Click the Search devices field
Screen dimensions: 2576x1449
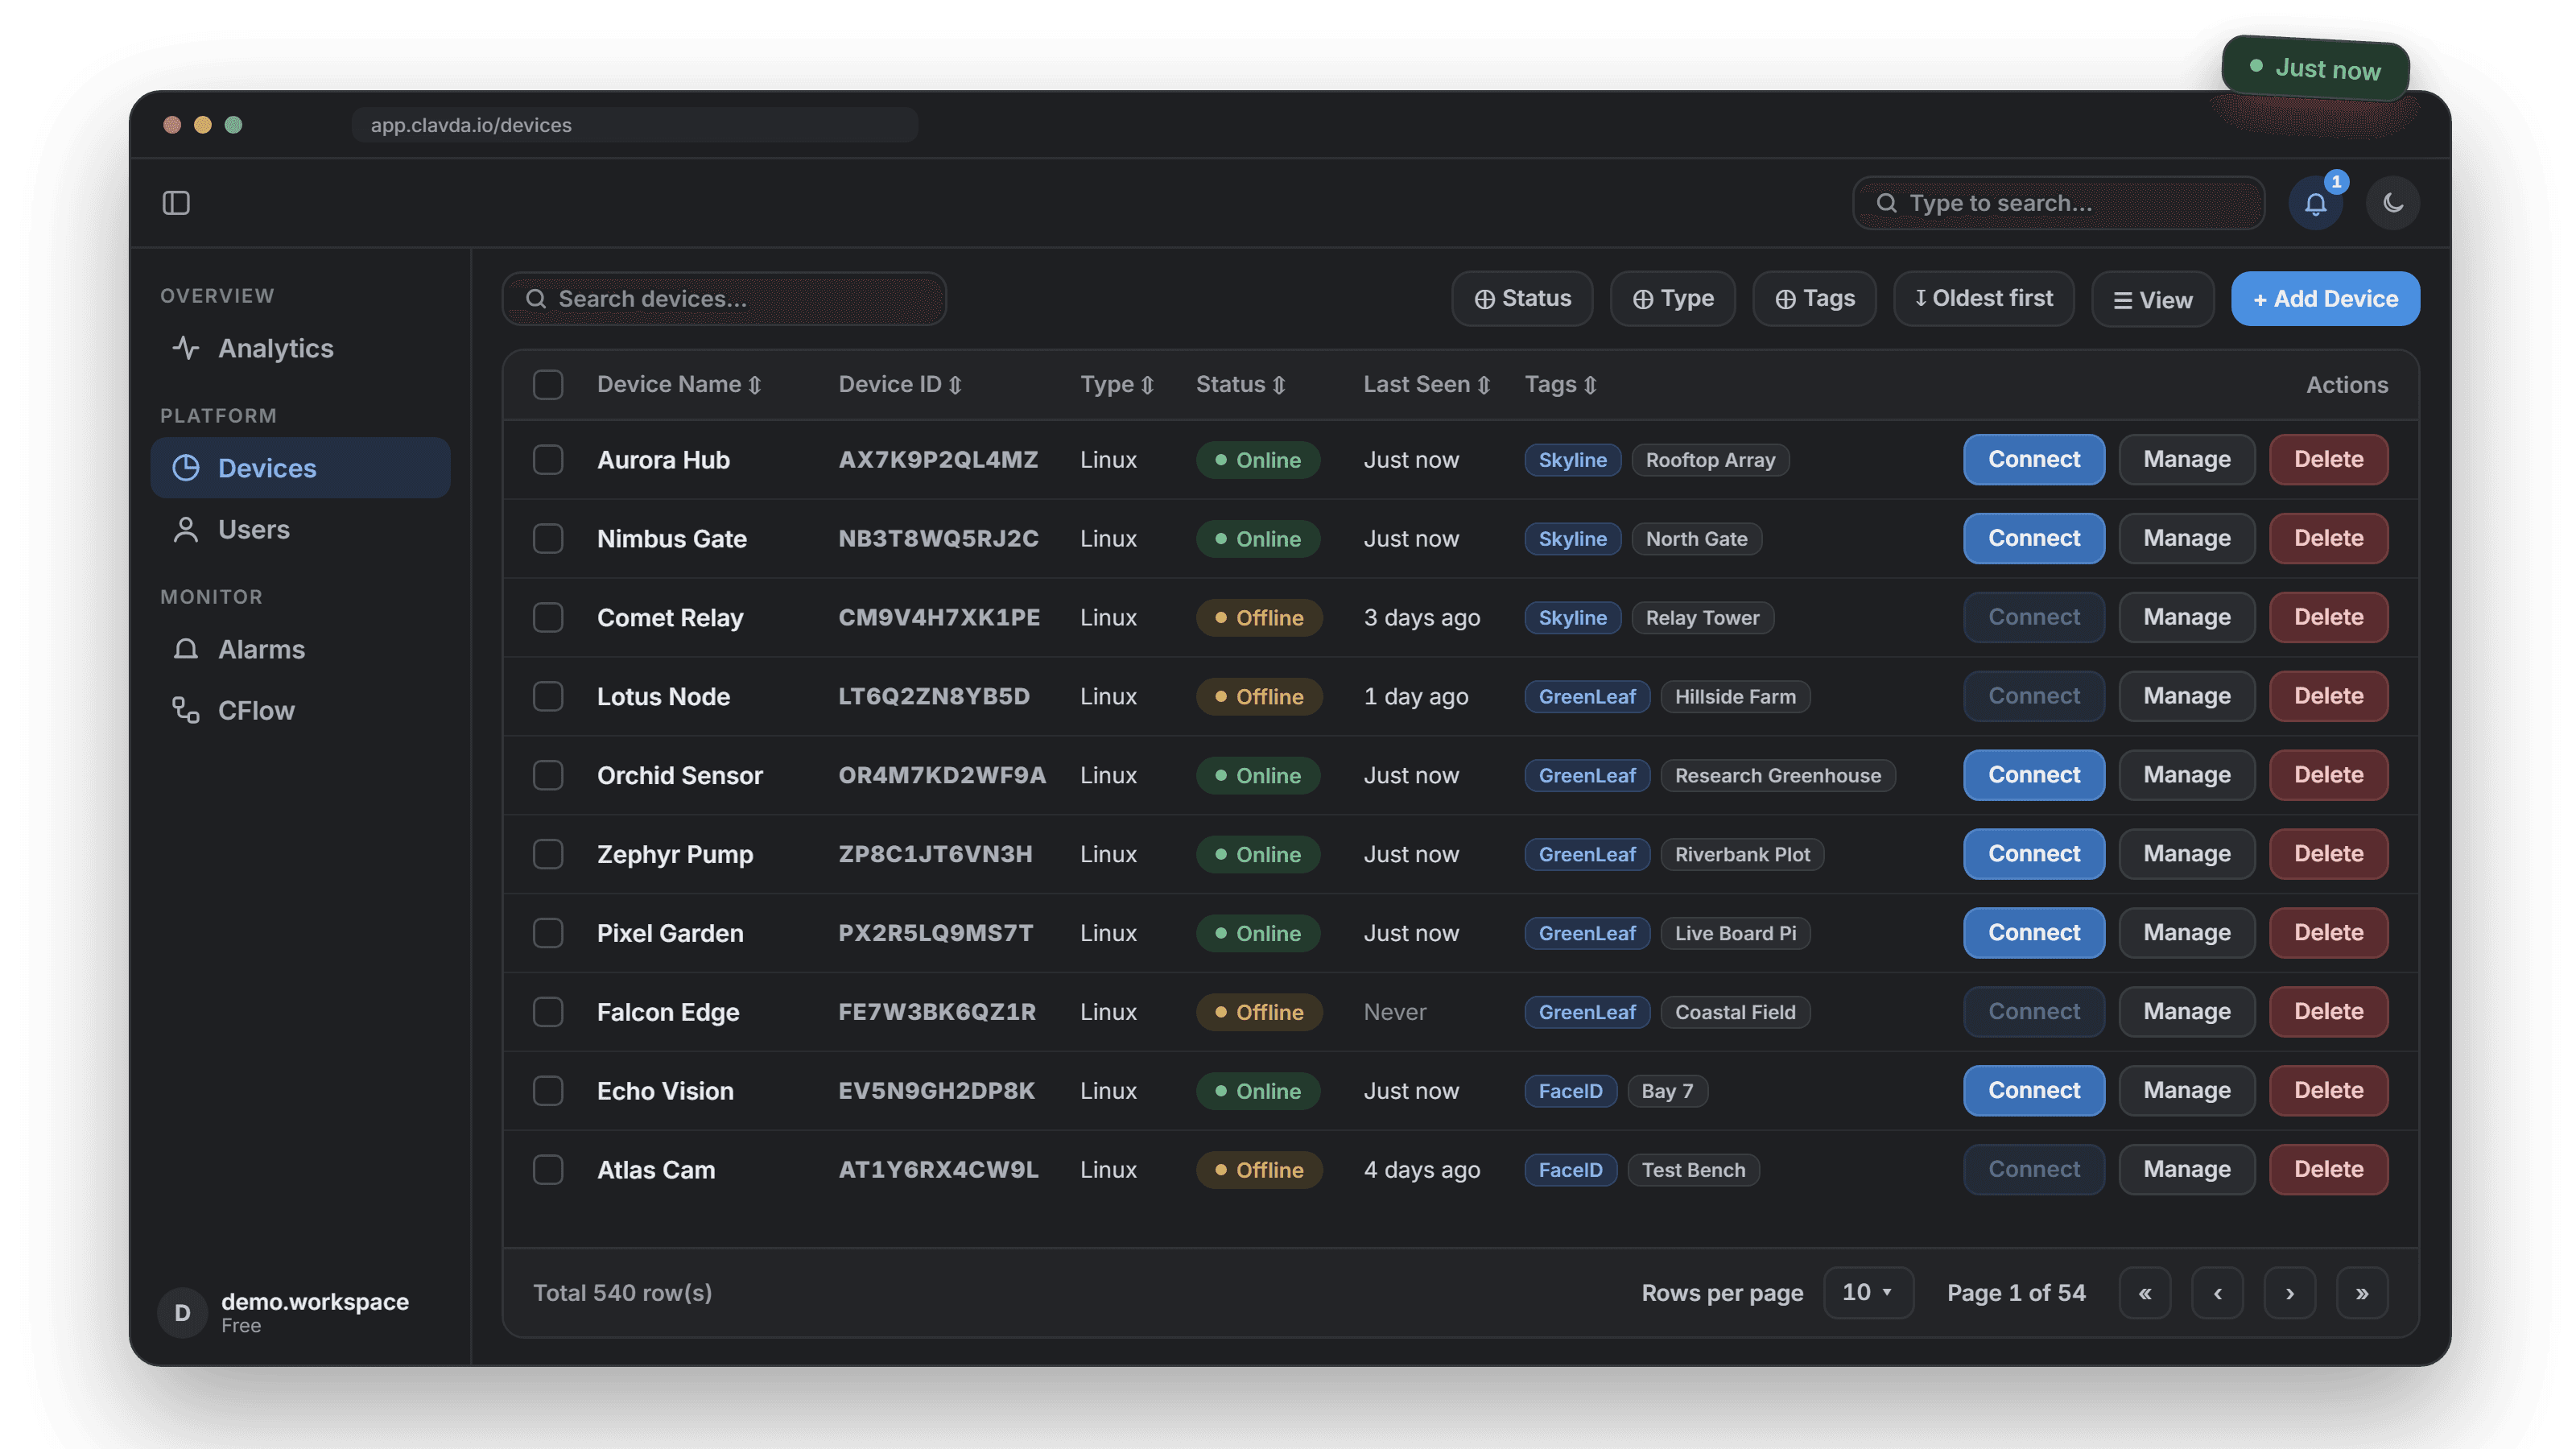coord(724,299)
